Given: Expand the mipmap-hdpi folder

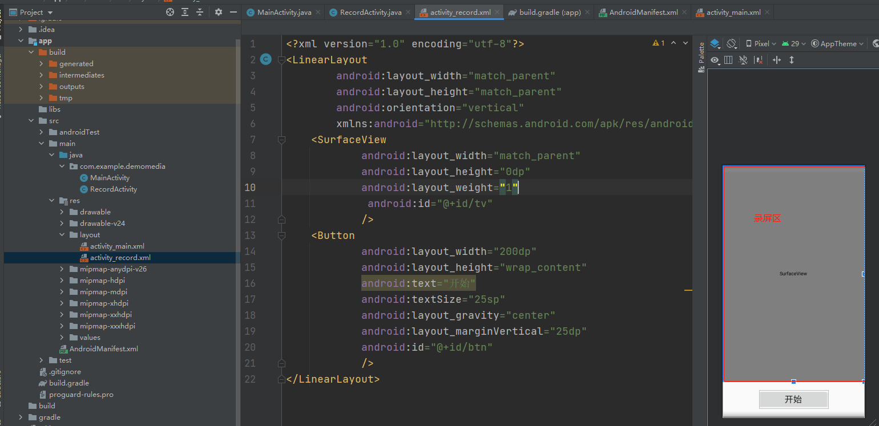Looking at the screenshot, I should [x=62, y=281].
